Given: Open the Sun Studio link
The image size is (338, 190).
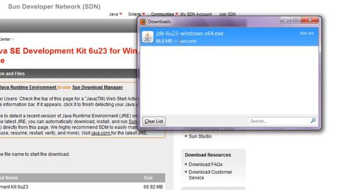Looking at the screenshot, I should 200,136.
